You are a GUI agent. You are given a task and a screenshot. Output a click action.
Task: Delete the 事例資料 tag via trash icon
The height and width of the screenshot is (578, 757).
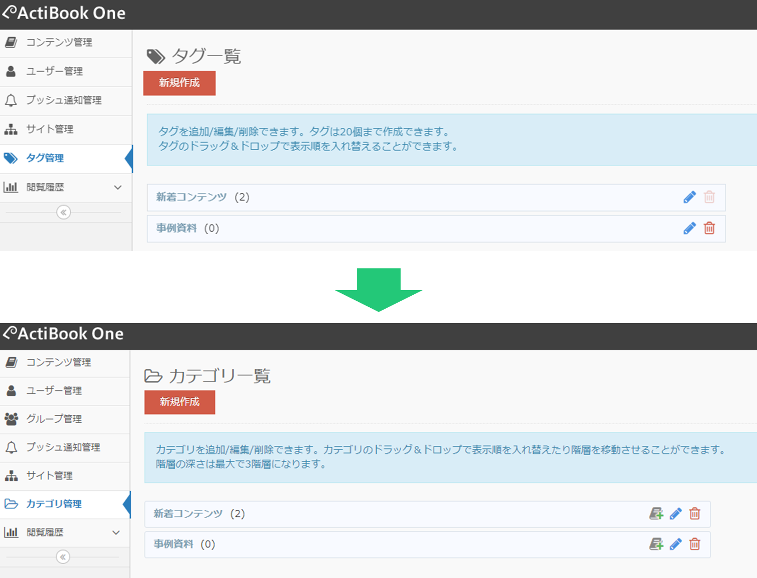[x=710, y=228]
